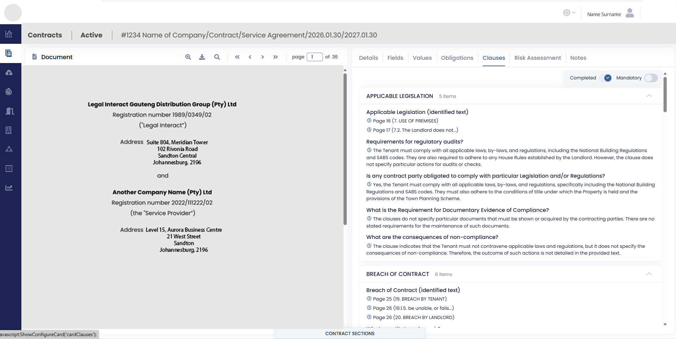The image size is (676, 339).
Task: Open the settings gear dropdown
Action: (569, 13)
